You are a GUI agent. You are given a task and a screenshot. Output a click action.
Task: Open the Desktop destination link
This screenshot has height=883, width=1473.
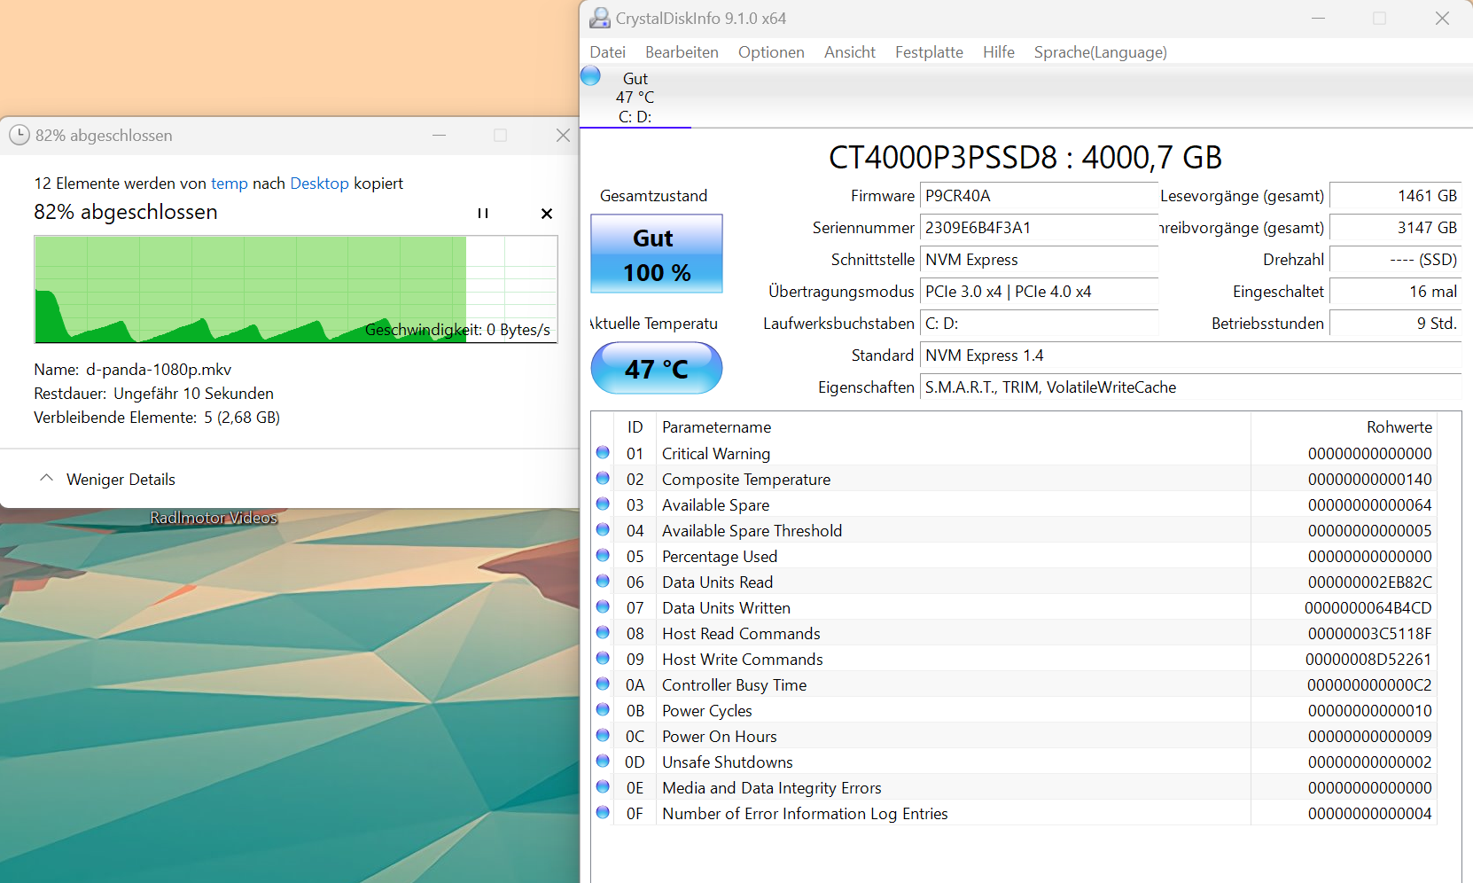pos(319,184)
